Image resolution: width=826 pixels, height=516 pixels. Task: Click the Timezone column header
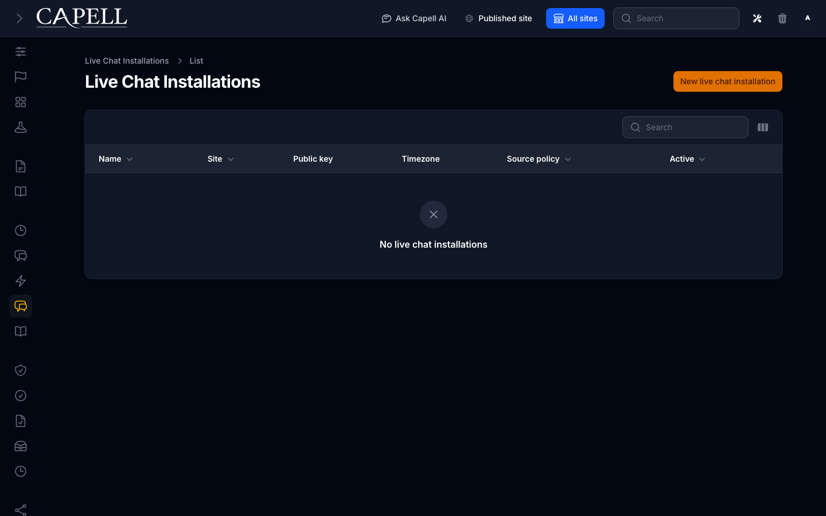point(420,159)
